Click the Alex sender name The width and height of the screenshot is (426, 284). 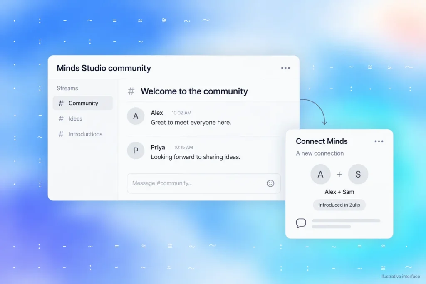157,113
